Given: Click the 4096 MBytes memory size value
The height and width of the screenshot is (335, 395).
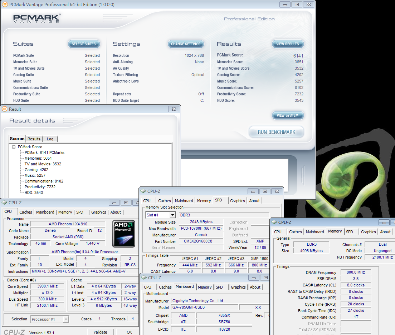Looking at the screenshot, I should click(311, 251).
